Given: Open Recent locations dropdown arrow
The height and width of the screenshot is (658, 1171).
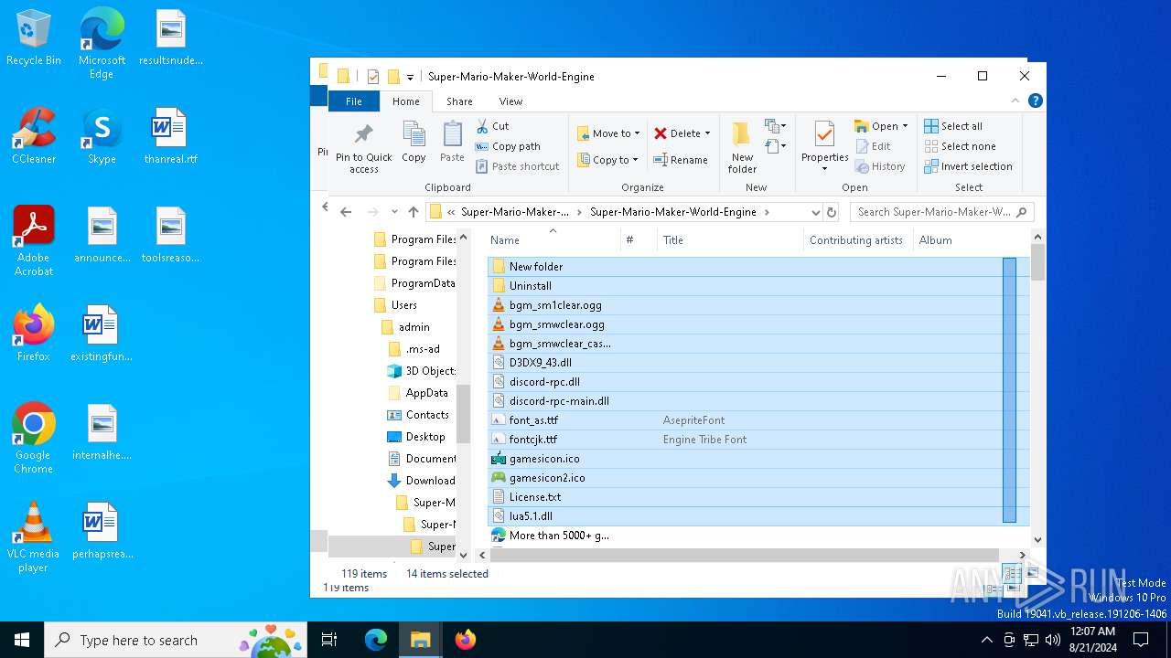Looking at the screenshot, I should [x=394, y=212].
